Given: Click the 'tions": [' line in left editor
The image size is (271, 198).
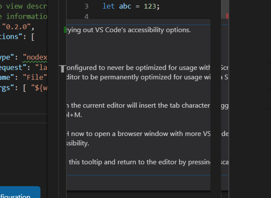Looking at the screenshot, I should (17, 37).
